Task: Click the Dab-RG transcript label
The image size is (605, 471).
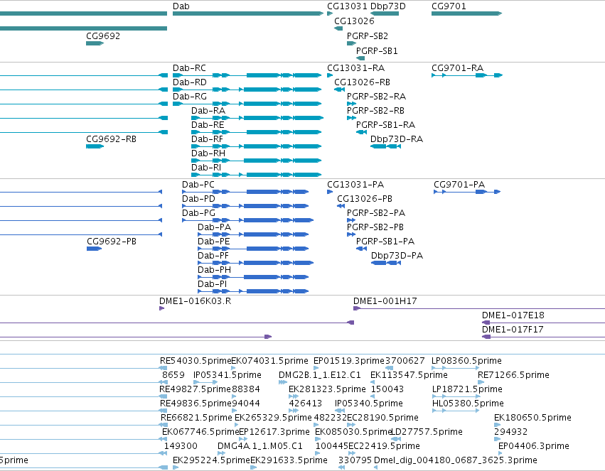Action: point(189,97)
